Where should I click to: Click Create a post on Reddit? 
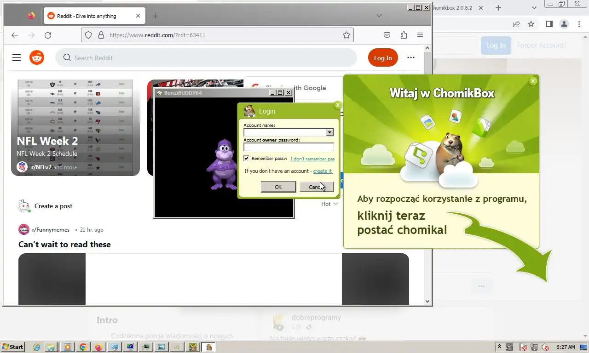point(53,206)
